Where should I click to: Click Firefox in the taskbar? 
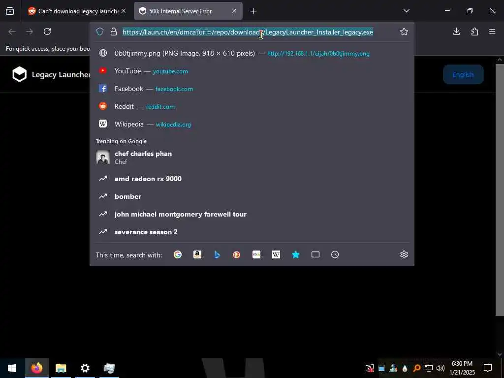[37, 368]
